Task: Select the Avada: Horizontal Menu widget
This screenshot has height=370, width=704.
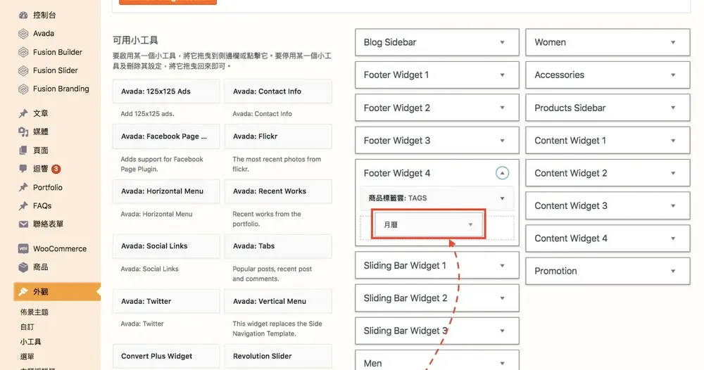Action: pyautogui.click(x=166, y=191)
